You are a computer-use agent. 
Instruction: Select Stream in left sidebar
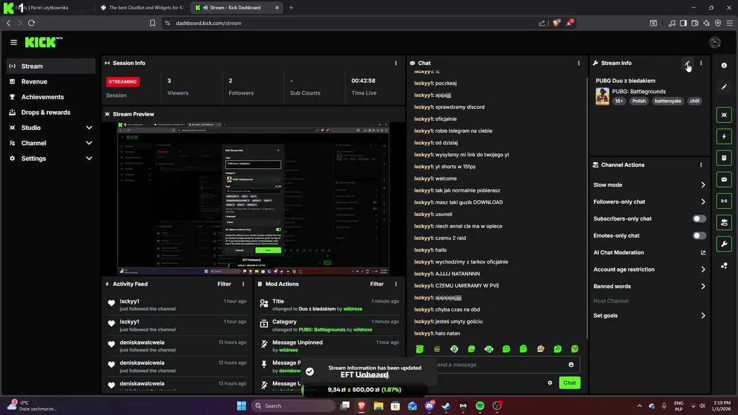pos(51,66)
